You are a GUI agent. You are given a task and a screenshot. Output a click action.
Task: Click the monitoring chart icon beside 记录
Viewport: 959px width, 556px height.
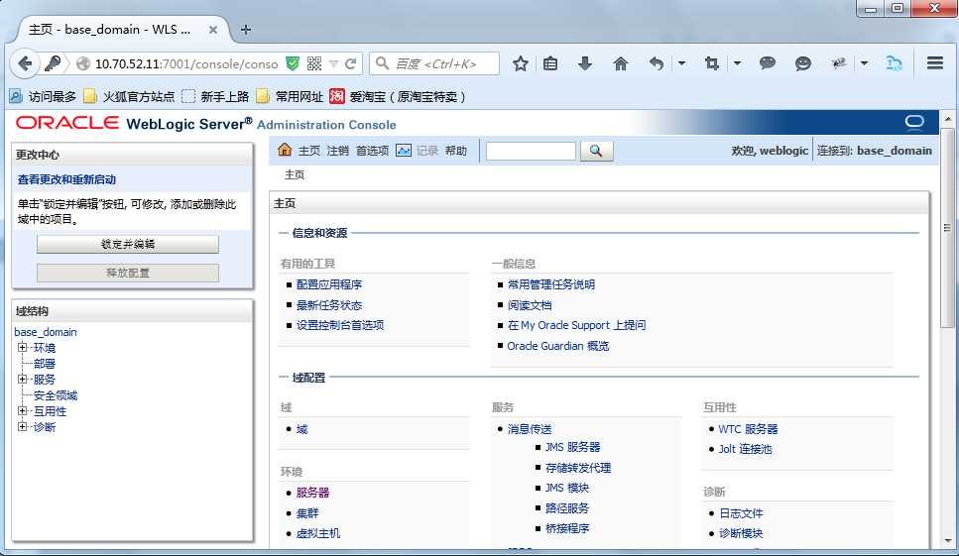tap(404, 151)
